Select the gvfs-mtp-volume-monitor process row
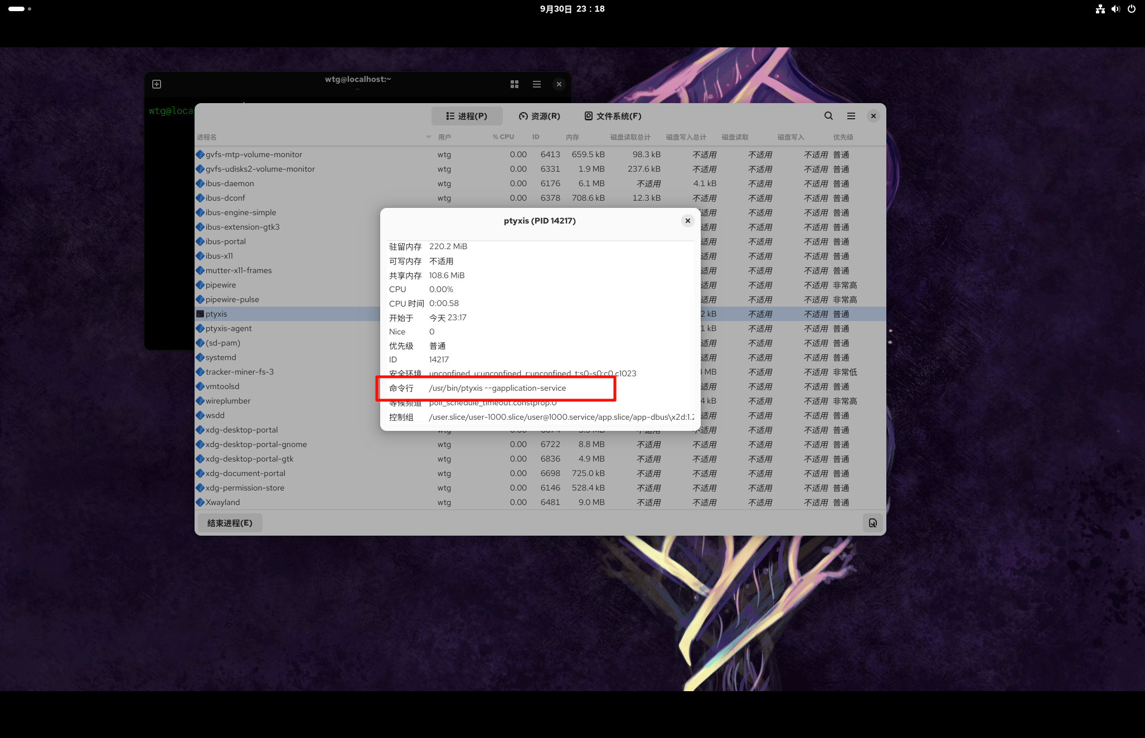Image resolution: width=1145 pixels, height=738 pixels. pos(254,154)
